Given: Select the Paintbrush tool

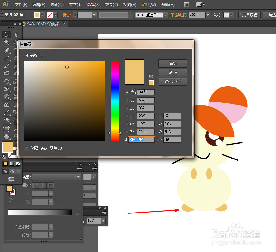Looking at the screenshot, I should pyautogui.click(x=7, y=66).
